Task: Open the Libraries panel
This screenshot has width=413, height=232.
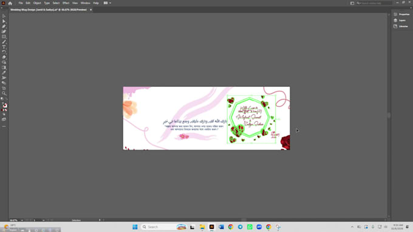Action: tap(401, 26)
